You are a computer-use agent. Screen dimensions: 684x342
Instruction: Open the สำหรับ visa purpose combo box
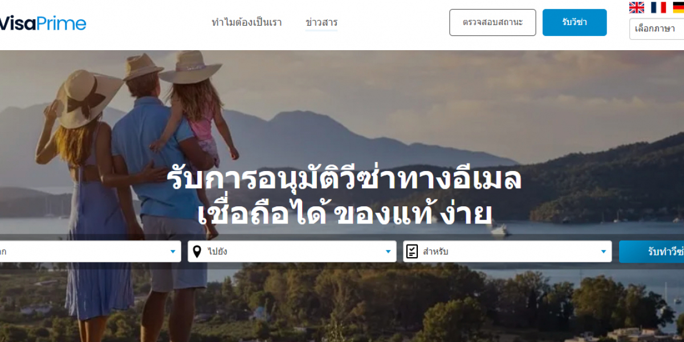507,251
